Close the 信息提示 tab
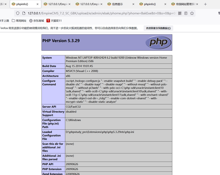This screenshot has height=175, width=220. tap(133, 4)
